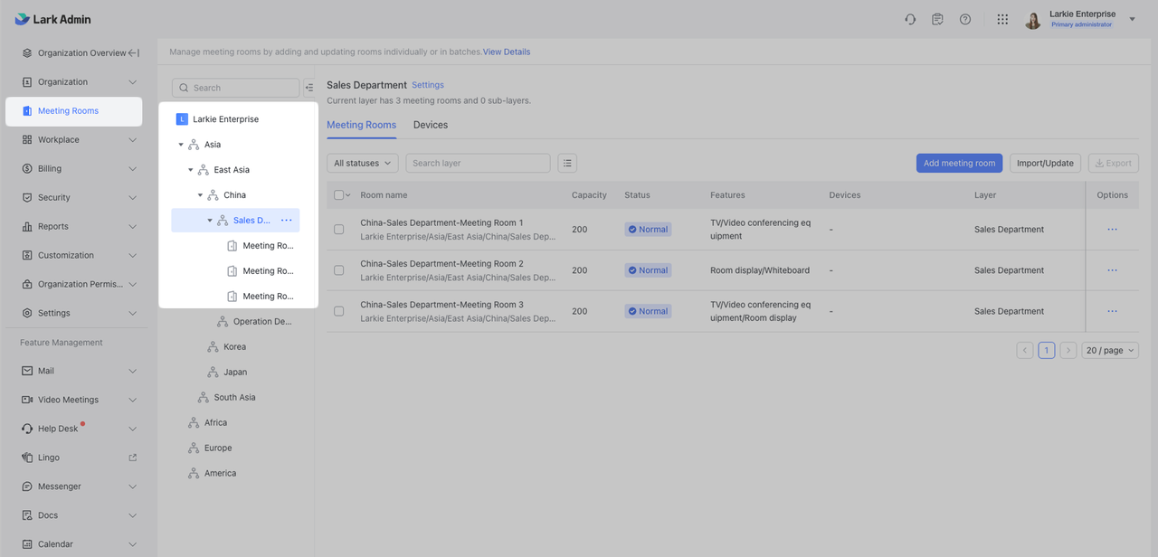Collapse the sidebar using the arrow icon
This screenshot has height=557, width=1158.
click(134, 53)
